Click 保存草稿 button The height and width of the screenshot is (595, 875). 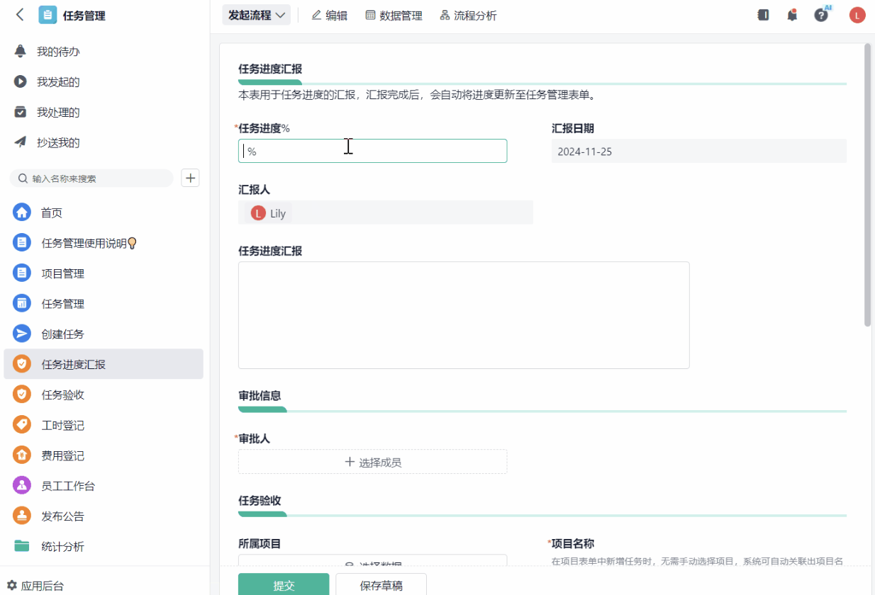[x=381, y=585]
